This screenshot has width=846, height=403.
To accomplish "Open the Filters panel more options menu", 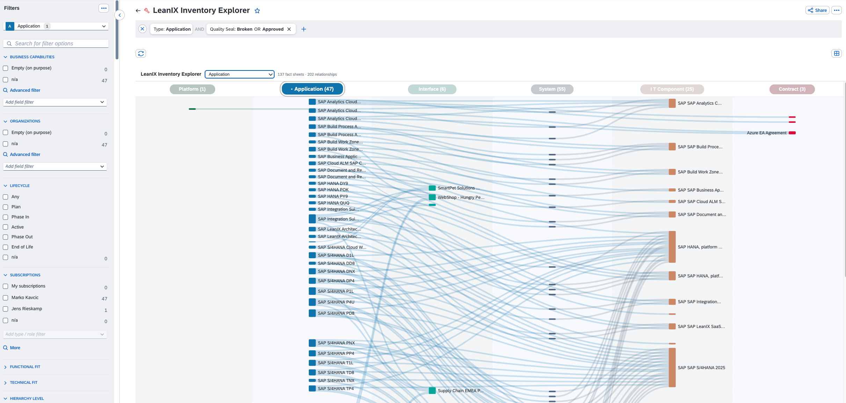I will click(x=104, y=8).
